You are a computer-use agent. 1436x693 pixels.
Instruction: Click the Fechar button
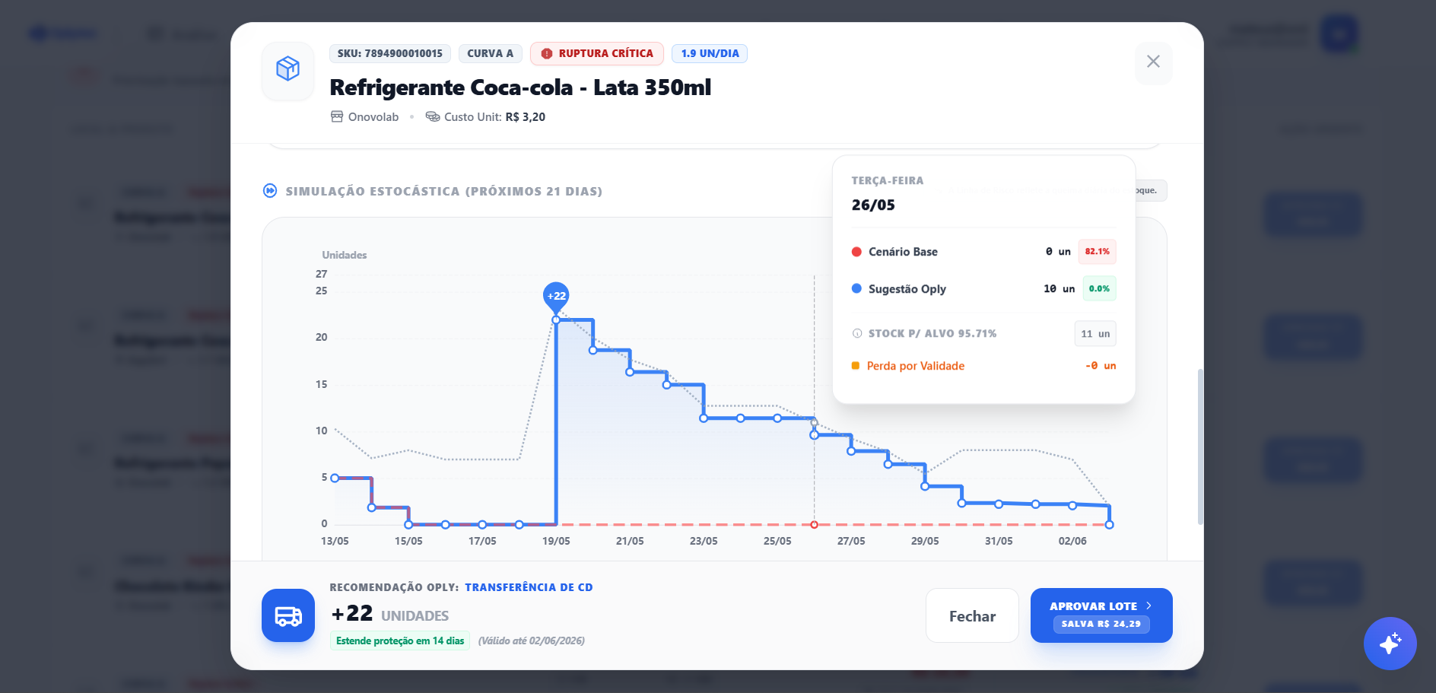pos(972,616)
